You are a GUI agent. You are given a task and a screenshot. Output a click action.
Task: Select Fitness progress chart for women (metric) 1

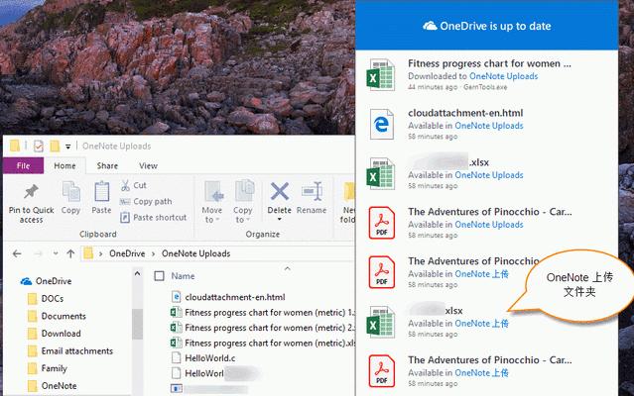pos(270,313)
